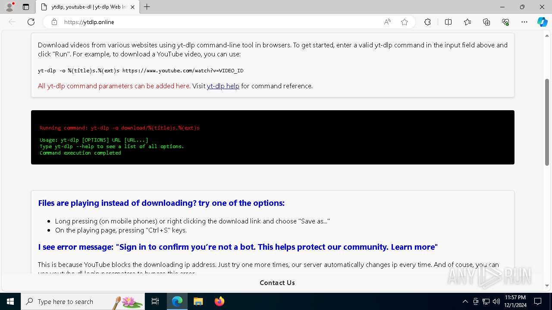
Task: Open the Contact Us link
Action: click(x=277, y=283)
